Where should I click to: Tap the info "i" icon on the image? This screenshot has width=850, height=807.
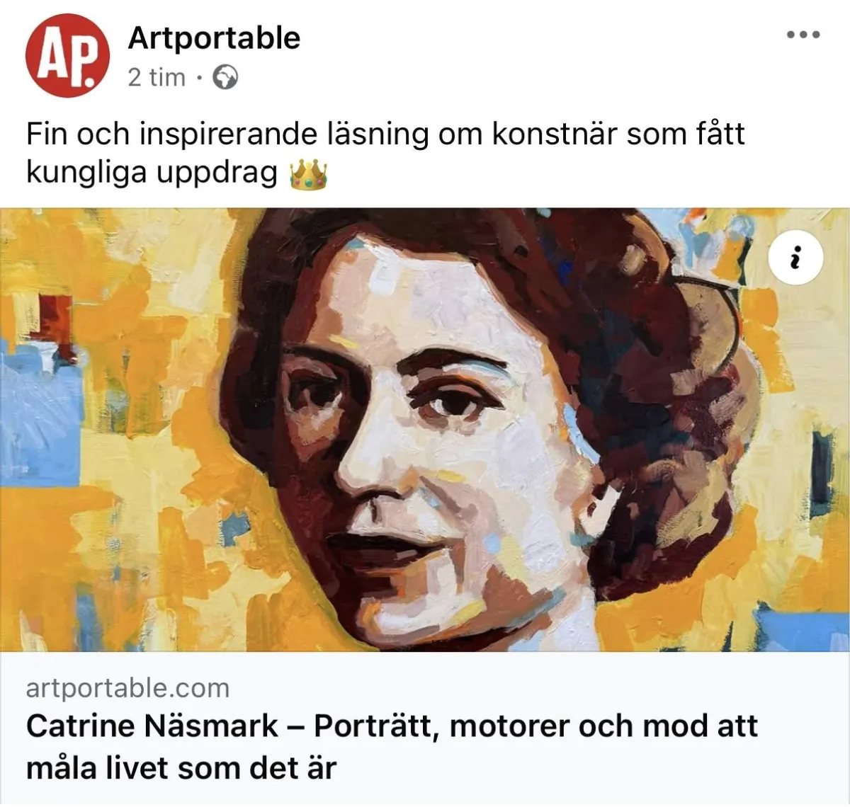click(795, 258)
